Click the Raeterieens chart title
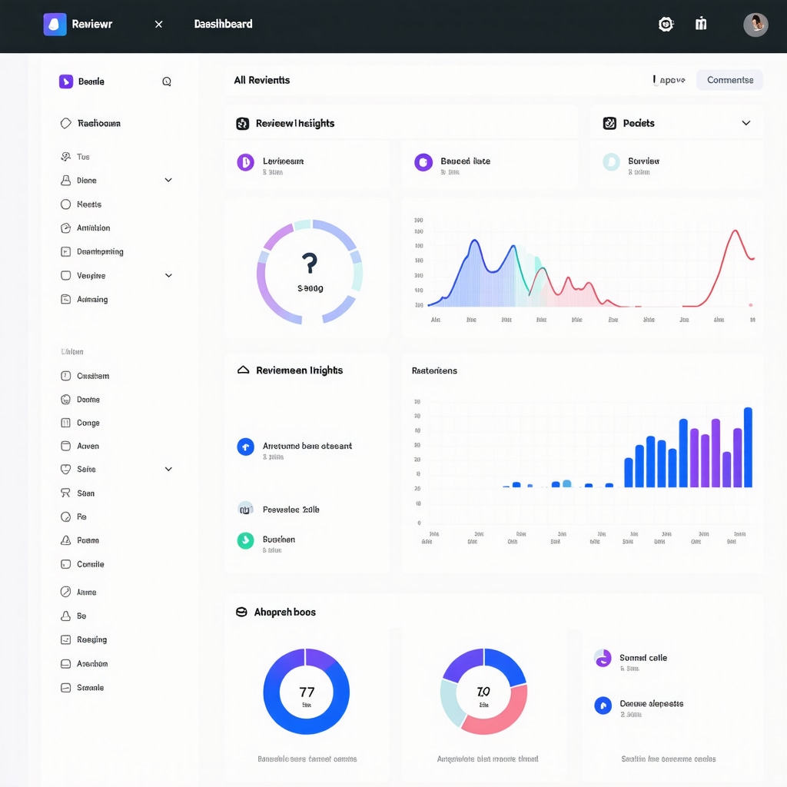This screenshot has height=787, width=787. coord(434,371)
